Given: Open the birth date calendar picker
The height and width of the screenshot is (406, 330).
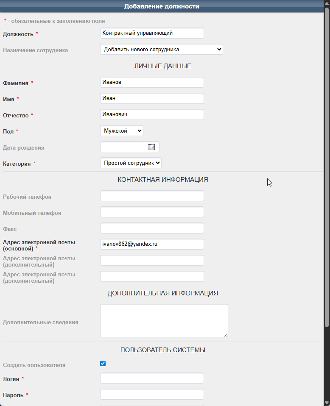Looking at the screenshot, I should [x=151, y=147].
